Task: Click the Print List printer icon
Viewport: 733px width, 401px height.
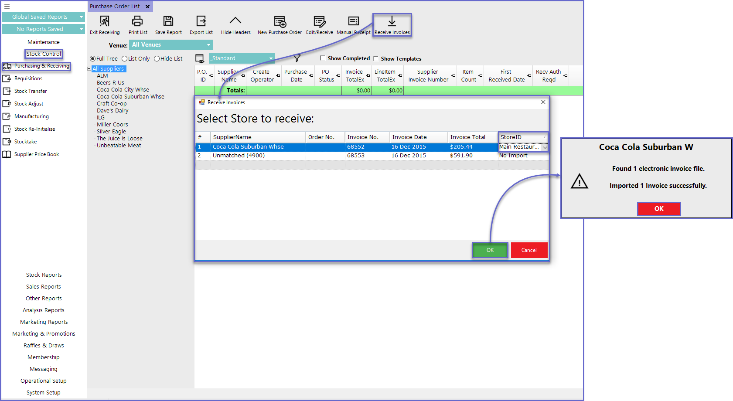Action: pyautogui.click(x=137, y=21)
